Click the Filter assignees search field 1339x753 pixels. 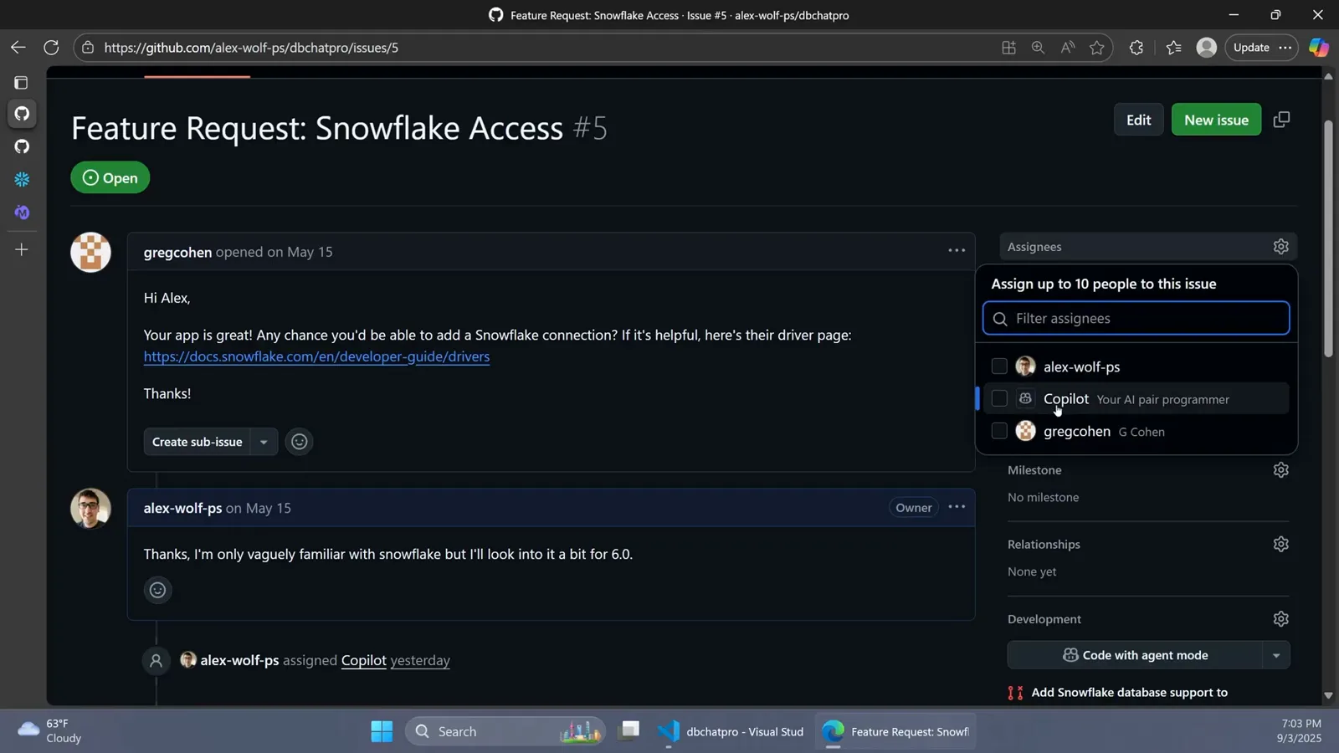coord(1136,318)
